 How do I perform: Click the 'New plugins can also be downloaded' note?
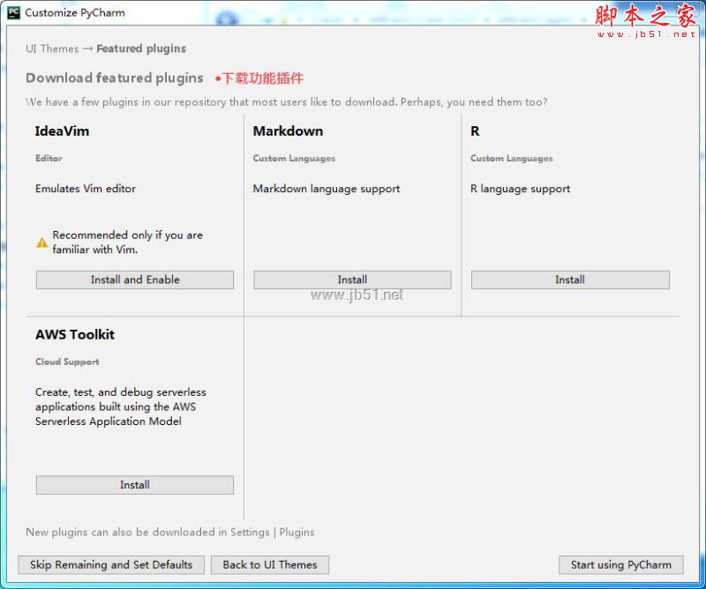pos(170,533)
